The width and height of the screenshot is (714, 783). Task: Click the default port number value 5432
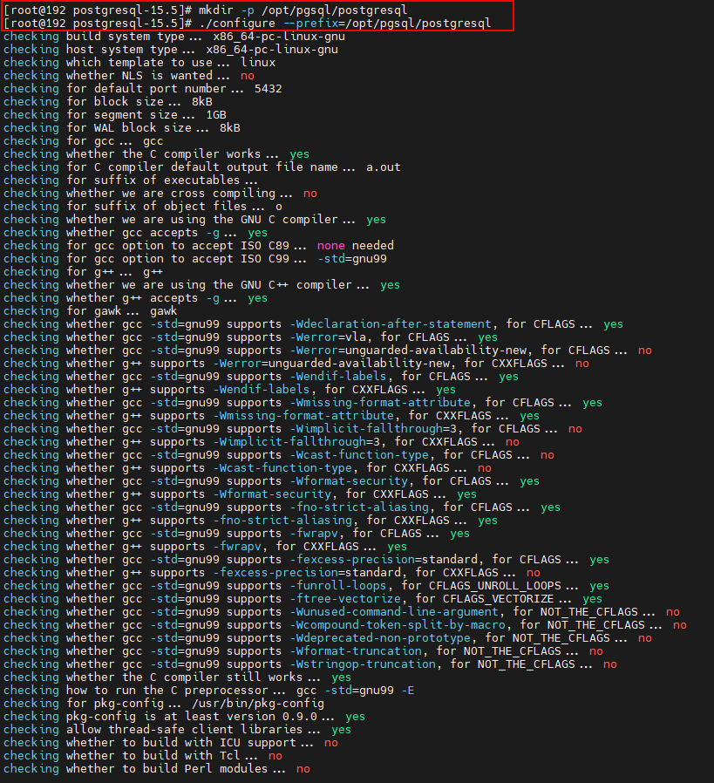click(x=269, y=89)
